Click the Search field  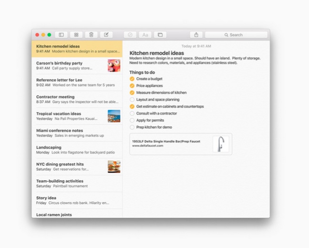pos(236,35)
